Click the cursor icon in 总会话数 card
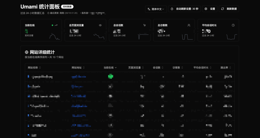Viewport: 260px width, 138px height. pos(144,25)
